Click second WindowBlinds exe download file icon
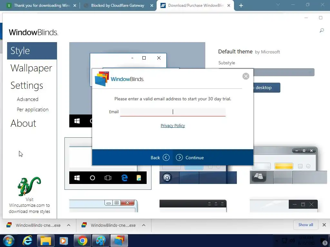This screenshot has width=330, height=247. tap(84, 225)
